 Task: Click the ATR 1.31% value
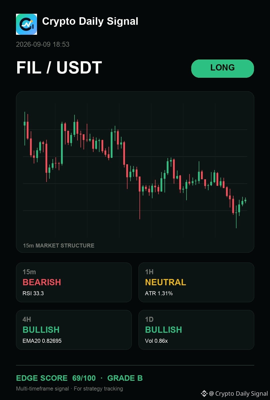point(159,293)
